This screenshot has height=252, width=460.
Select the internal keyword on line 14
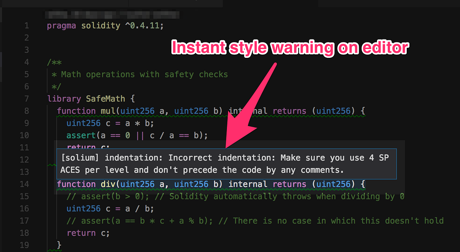click(x=247, y=184)
